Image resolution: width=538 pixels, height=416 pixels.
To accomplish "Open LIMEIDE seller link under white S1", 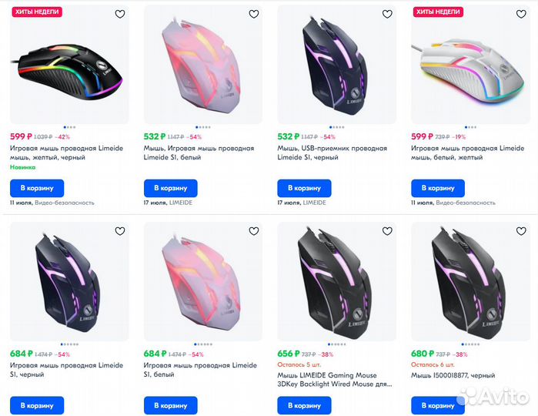I will click(x=182, y=203).
